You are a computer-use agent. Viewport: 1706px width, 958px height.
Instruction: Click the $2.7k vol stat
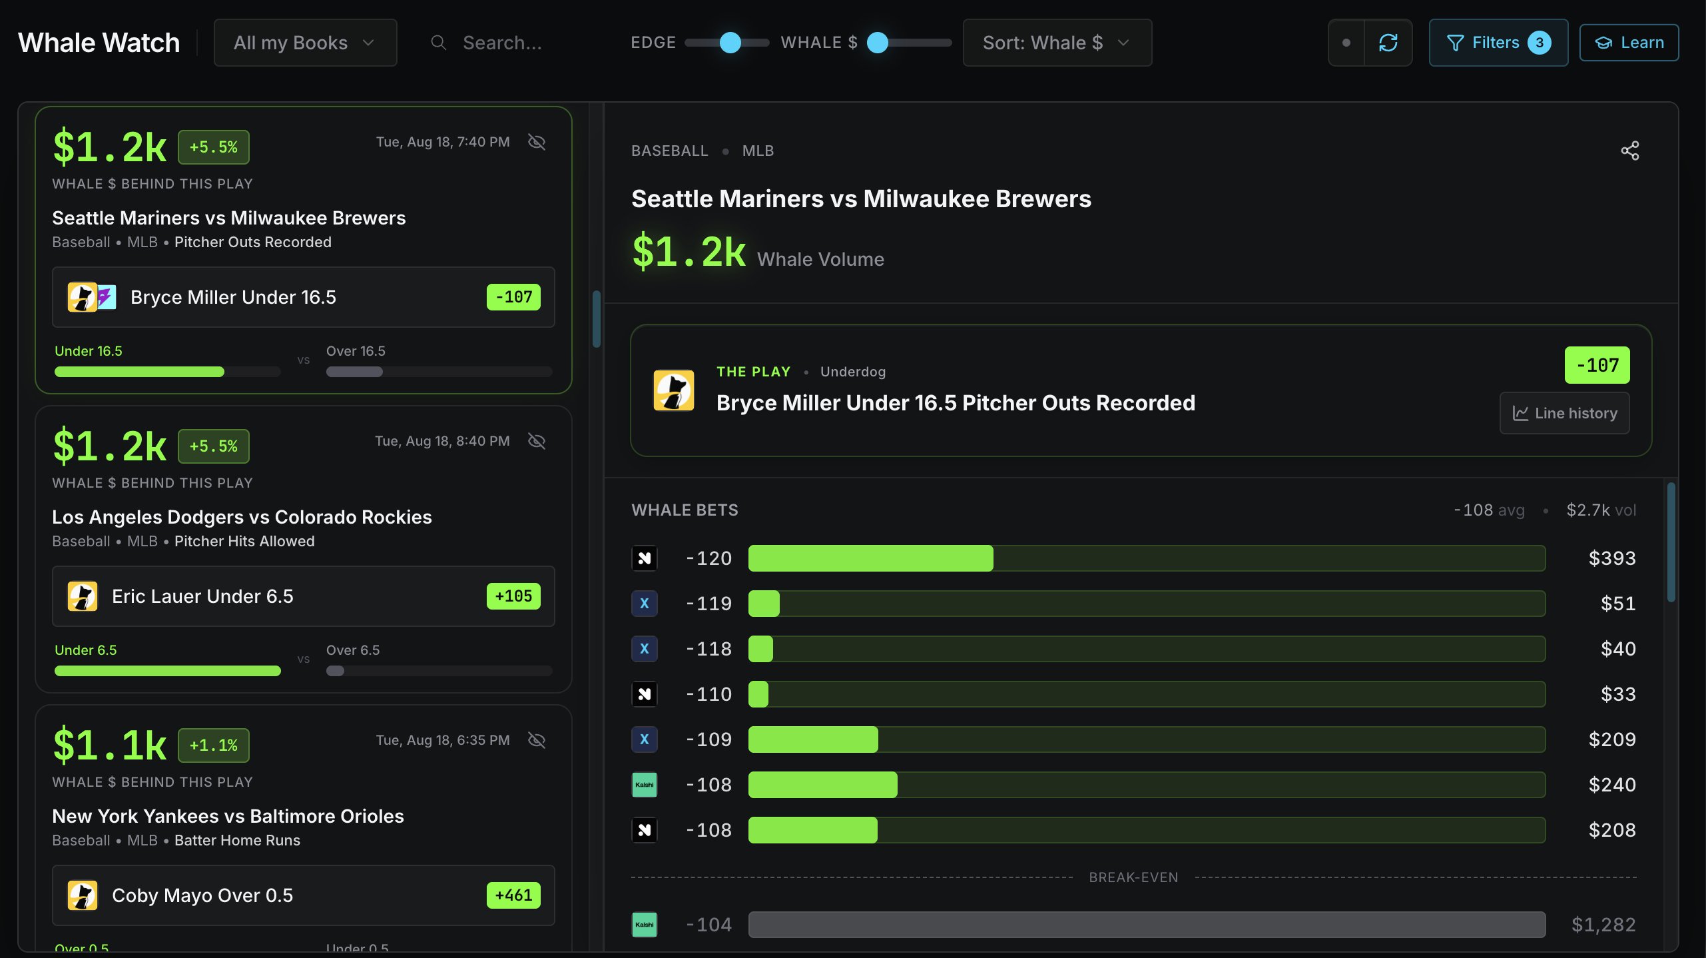click(x=1601, y=510)
